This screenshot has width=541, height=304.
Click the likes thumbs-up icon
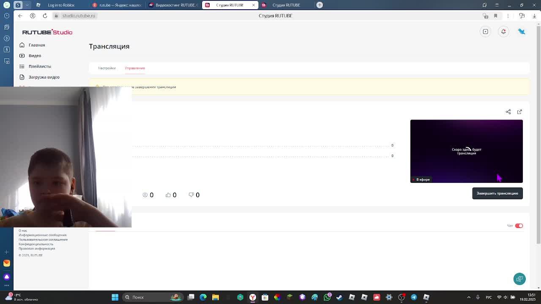coord(168,195)
